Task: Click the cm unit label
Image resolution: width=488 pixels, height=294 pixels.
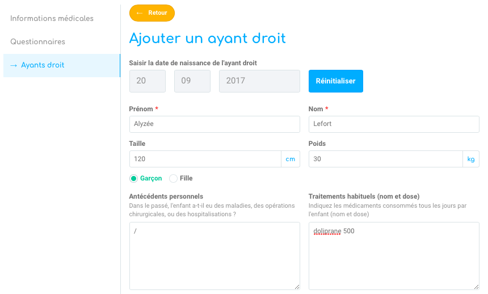Action: coord(291,159)
